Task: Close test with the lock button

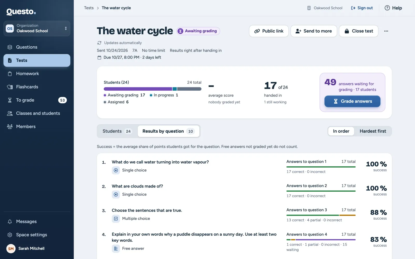Action: (x=359, y=31)
